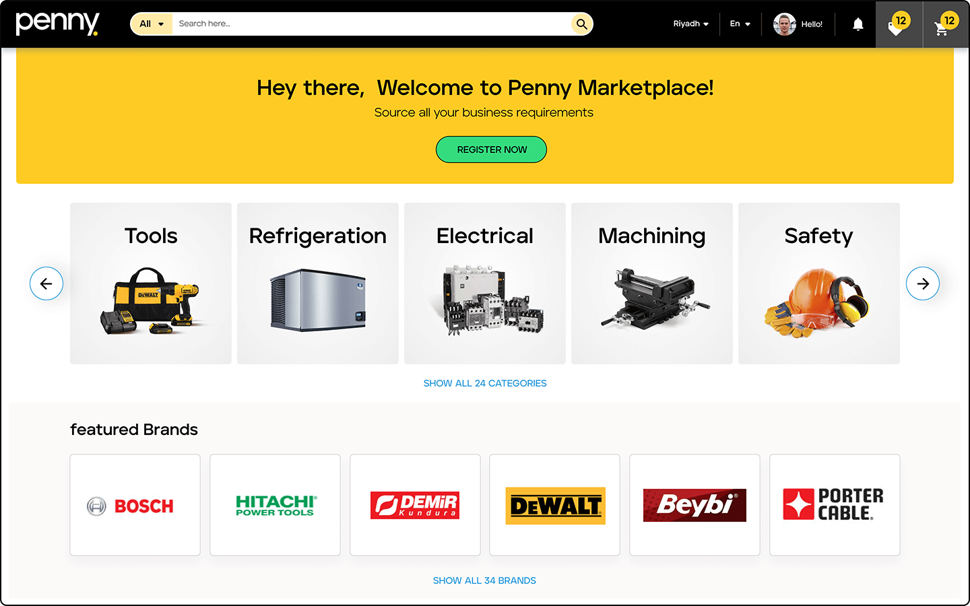Screen dimensions: 970x606
Task: Expand the All search filter dropdown
Action: click(x=152, y=24)
